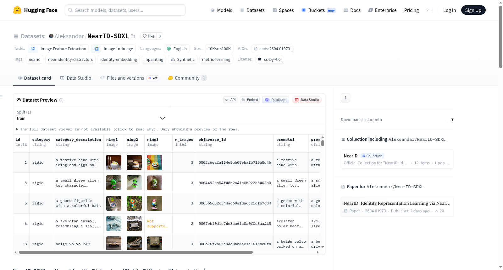The height and width of the screenshot is (270, 503).
Task: Click the near-identity-distractors tag
Action: pos(70,59)
